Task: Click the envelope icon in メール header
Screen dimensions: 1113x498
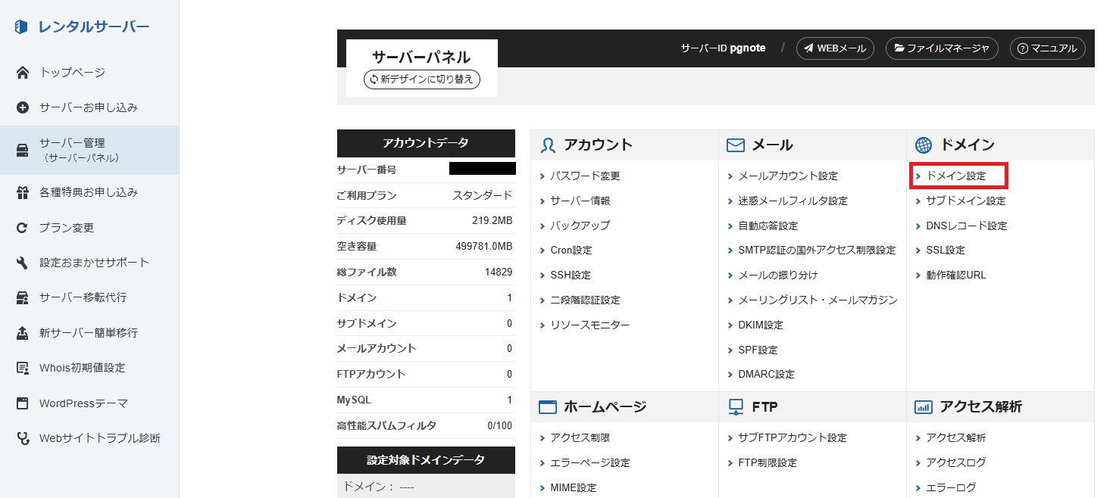Action: [735, 145]
